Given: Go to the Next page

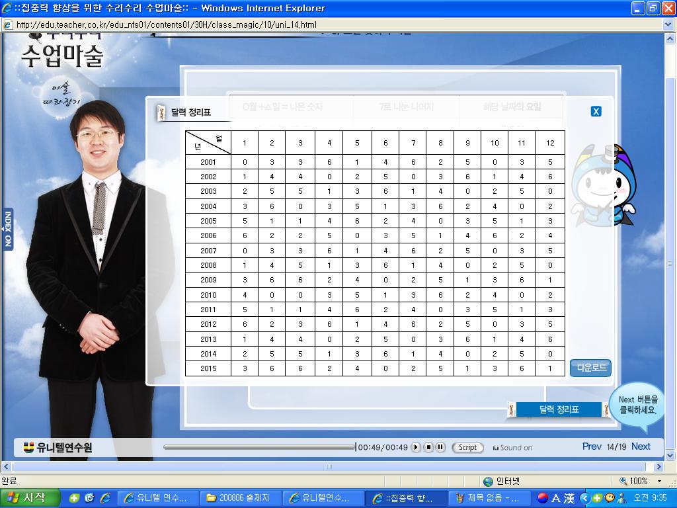Looking at the screenshot, I should pos(641,446).
